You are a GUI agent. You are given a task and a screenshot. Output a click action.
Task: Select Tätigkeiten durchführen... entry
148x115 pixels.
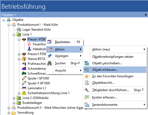(x=115, y=90)
